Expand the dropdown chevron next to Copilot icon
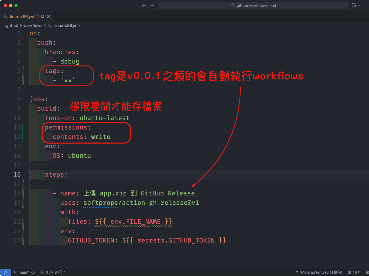This screenshot has height=276, width=369. [x=359, y=5]
